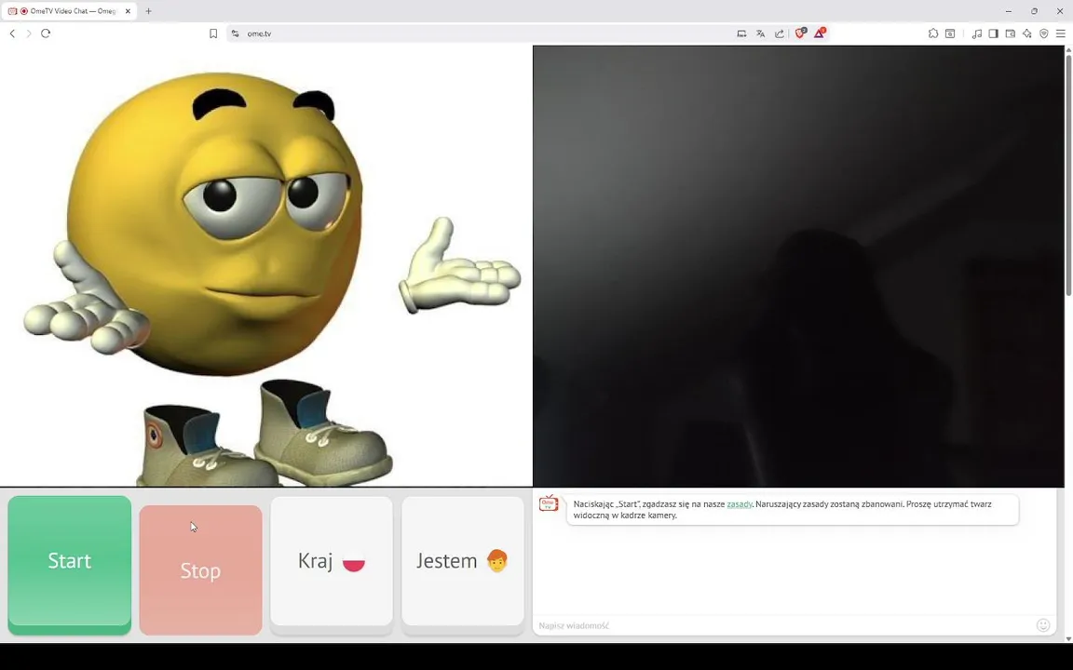Open the Kraj country selector
Viewport: 1073px width, 670px height.
(332, 561)
